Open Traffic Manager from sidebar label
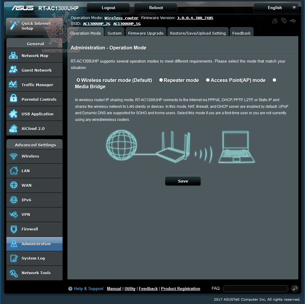The image size is (305, 304). coord(37,85)
